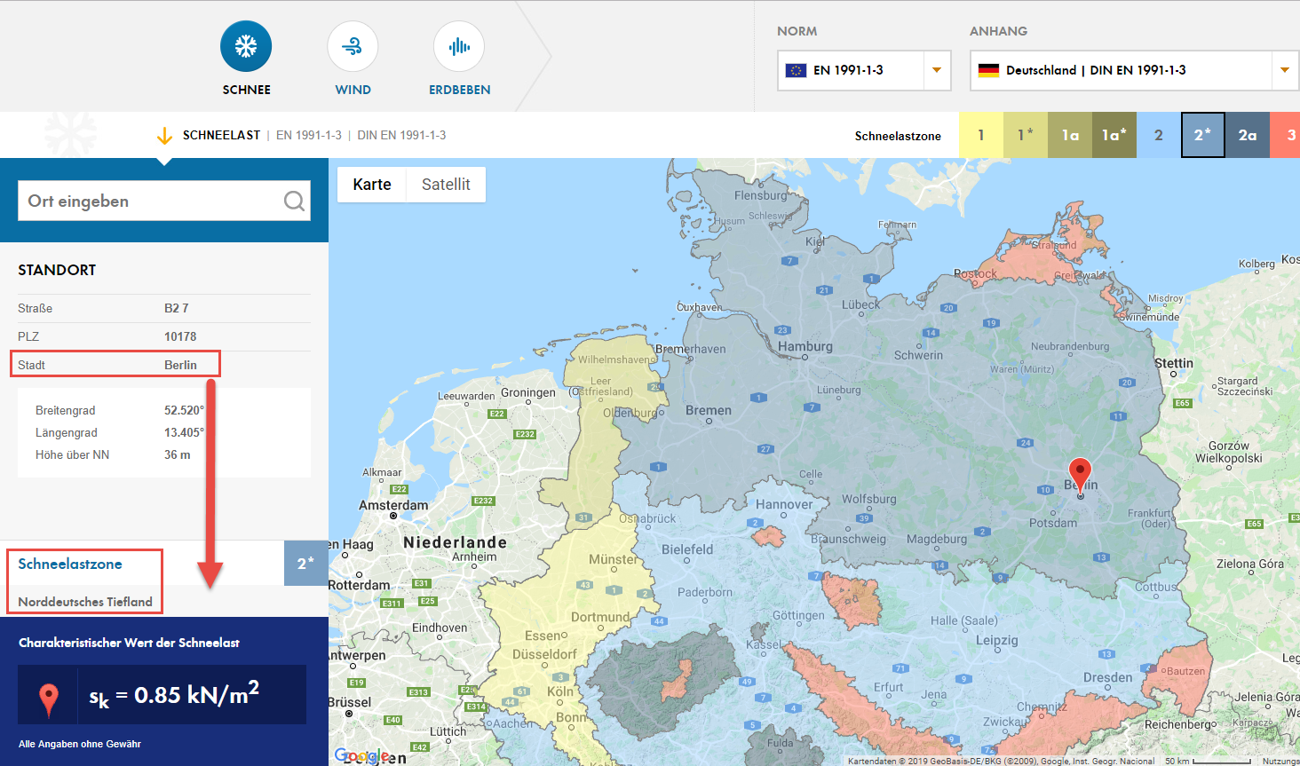The width and height of the screenshot is (1300, 766).
Task: Click Magdeburg city label on map
Action: pos(937,539)
